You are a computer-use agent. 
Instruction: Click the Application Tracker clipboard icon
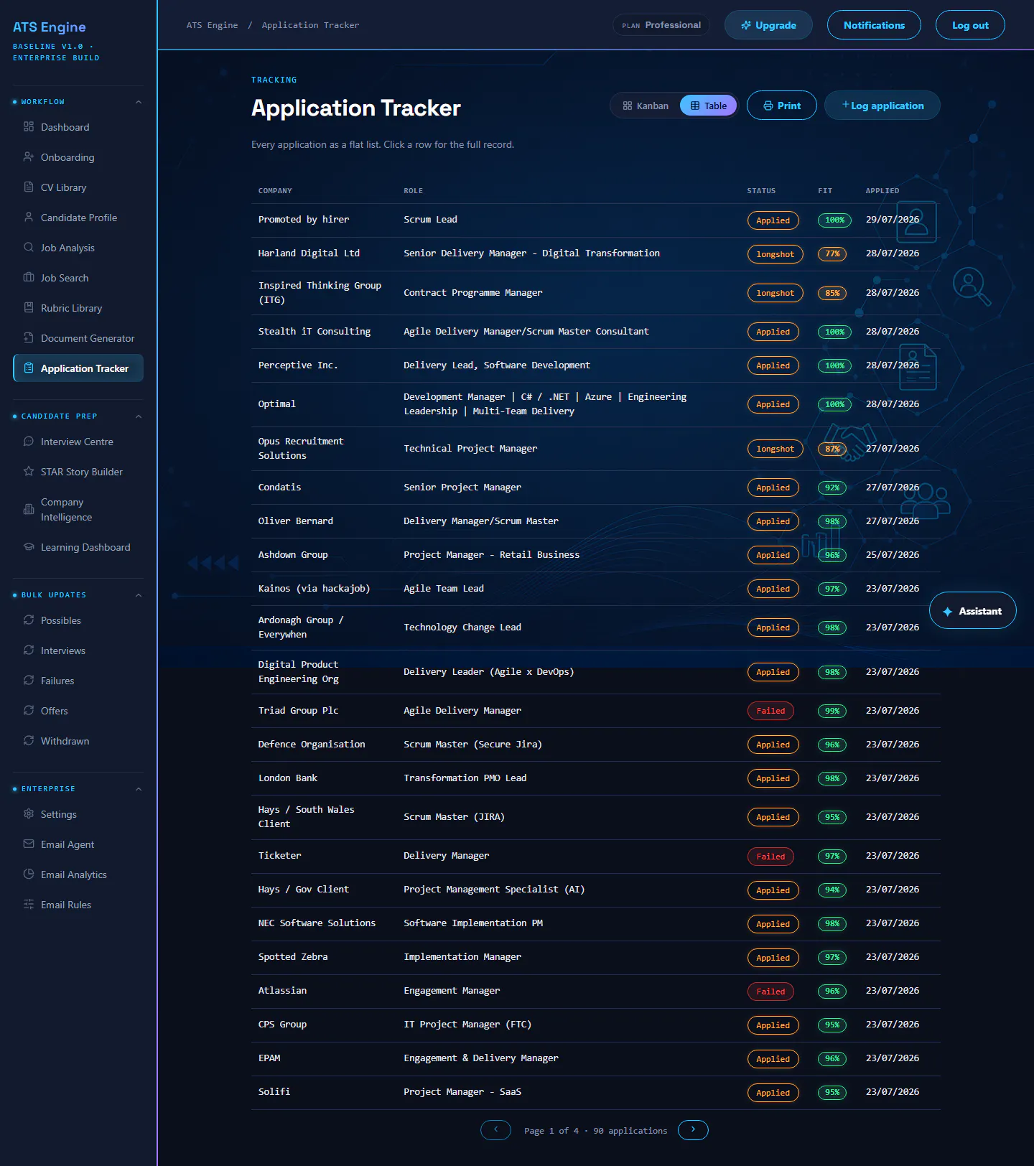(29, 368)
